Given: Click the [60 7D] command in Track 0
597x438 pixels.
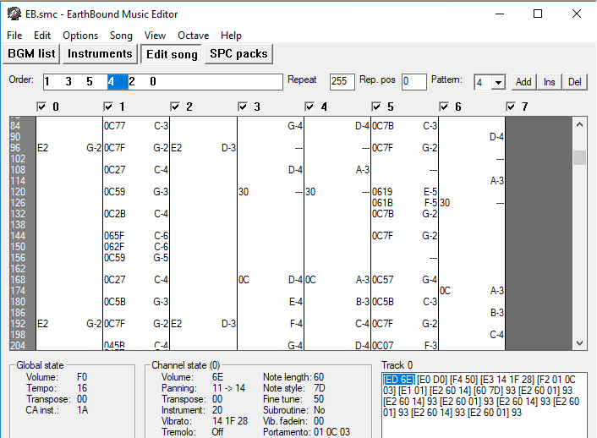Looking at the screenshot, I should [488, 391].
